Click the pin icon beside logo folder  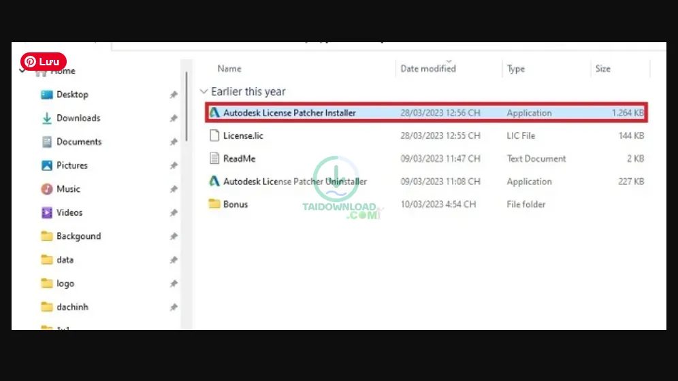point(174,284)
